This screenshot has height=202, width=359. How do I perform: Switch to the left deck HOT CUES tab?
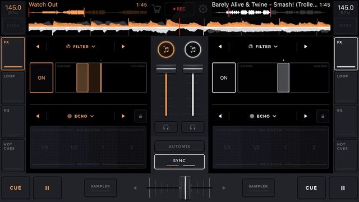point(13,155)
